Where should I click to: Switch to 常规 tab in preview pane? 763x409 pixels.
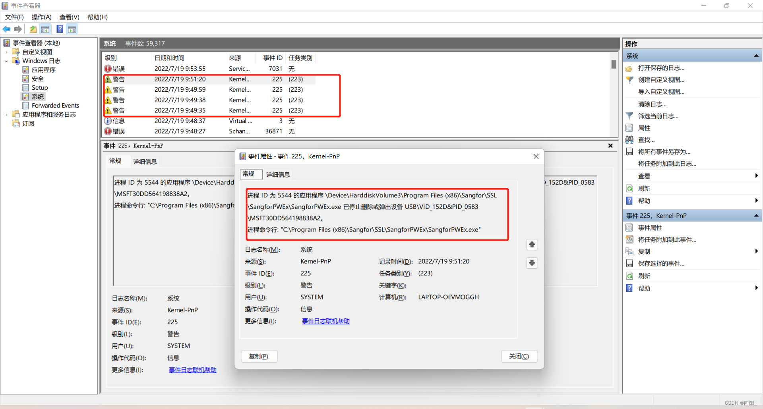pyautogui.click(x=115, y=161)
